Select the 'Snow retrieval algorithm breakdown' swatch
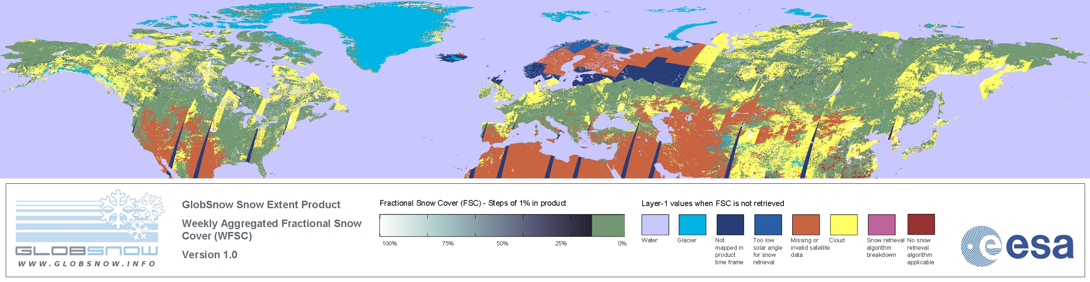This screenshot has width=1090, height=282. [881, 225]
